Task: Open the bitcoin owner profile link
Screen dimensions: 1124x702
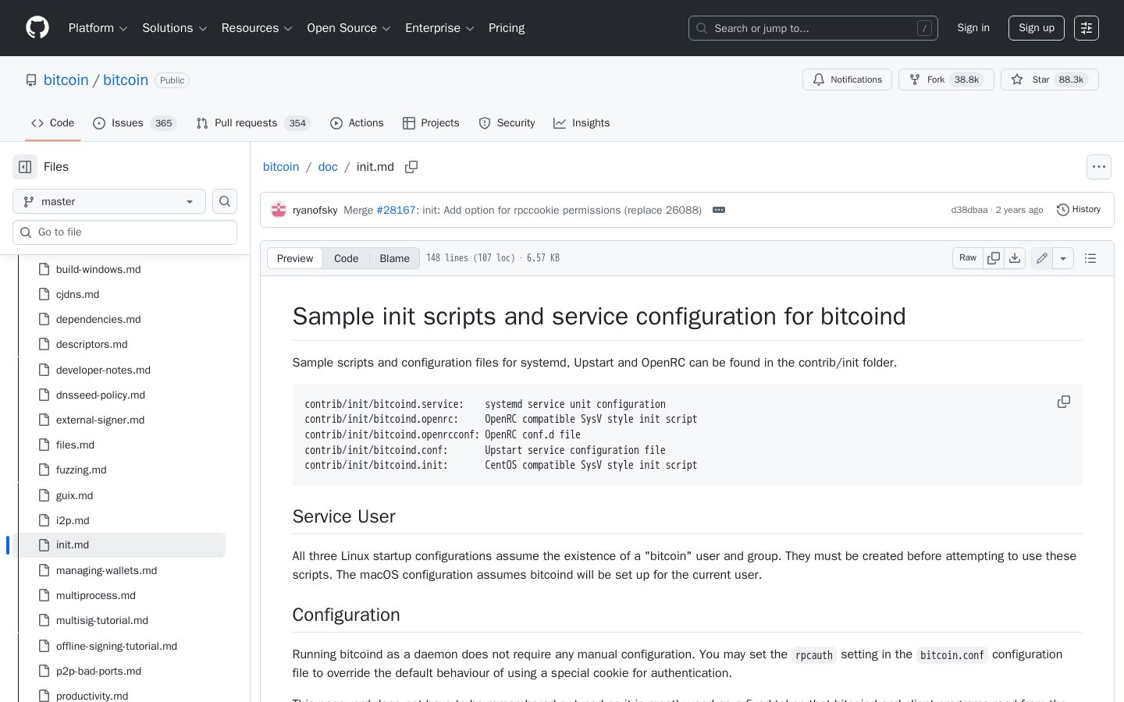Action: pyautogui.click(x=66, y=80)
